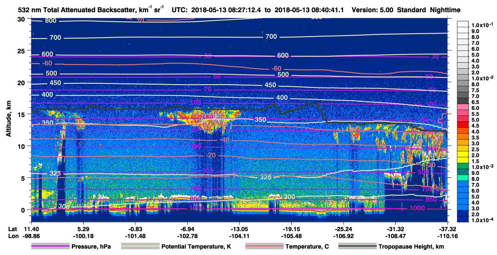The image size is (497, 255).
Task: Click the longitude value '-105.48'
Action: point(291,236)
